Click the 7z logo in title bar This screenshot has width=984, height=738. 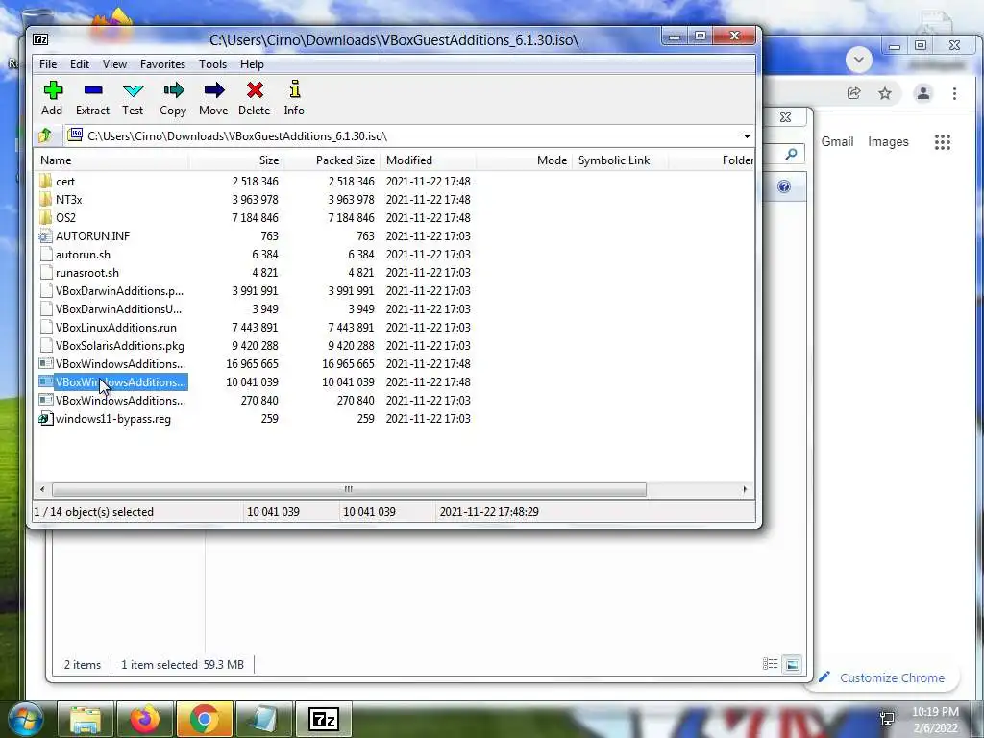[x=40, y=39]
